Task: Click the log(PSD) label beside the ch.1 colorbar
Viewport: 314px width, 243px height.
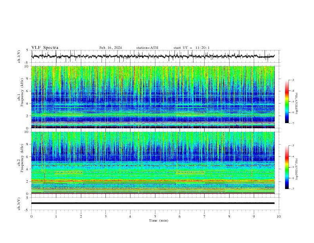Action: (x=297, y=104)
